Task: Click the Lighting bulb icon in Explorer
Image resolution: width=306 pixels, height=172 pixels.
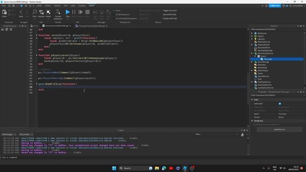Action: (x=255, y=39)
